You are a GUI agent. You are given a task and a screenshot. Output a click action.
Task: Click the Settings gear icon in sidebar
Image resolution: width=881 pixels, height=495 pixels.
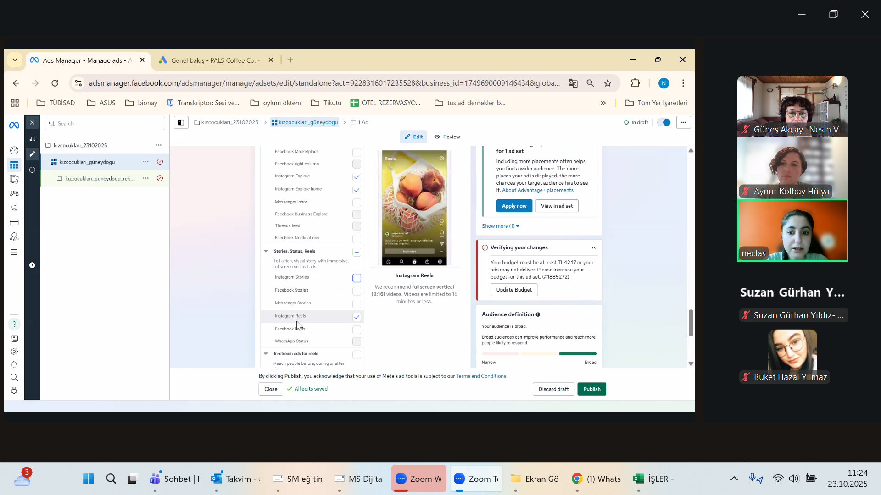click(x=14, y=352)
